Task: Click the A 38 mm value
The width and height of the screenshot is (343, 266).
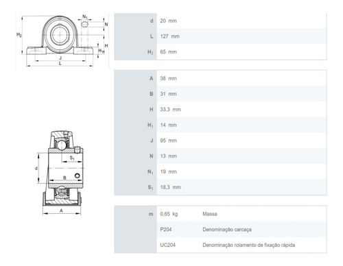Action: 168,78
